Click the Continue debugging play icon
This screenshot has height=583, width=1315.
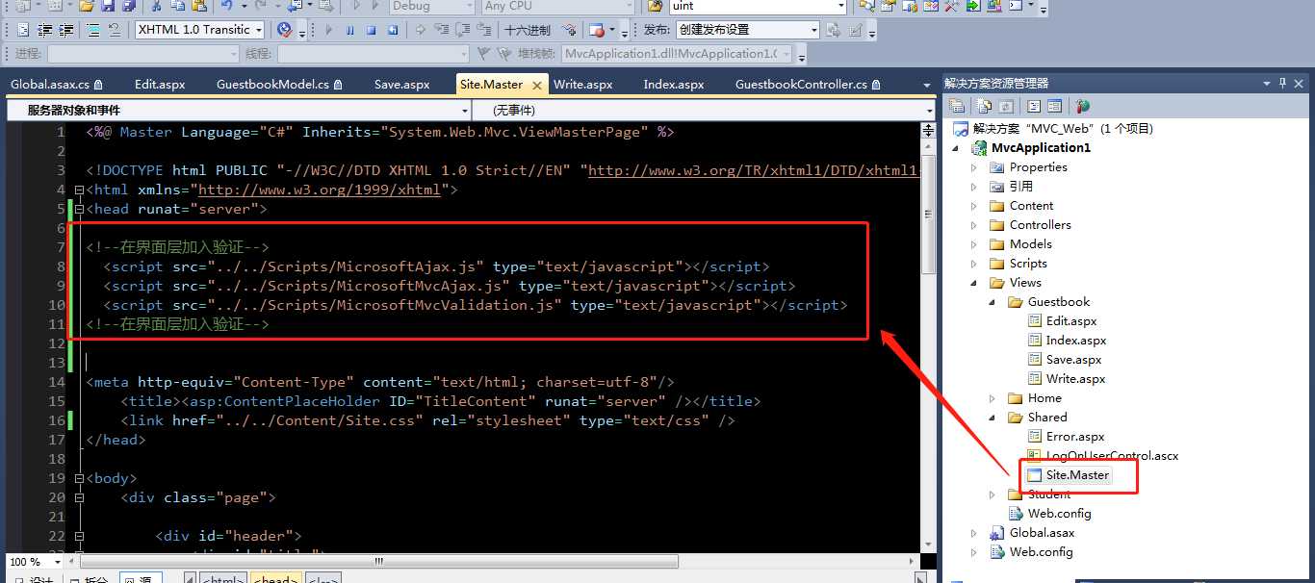tap(328, 30)
